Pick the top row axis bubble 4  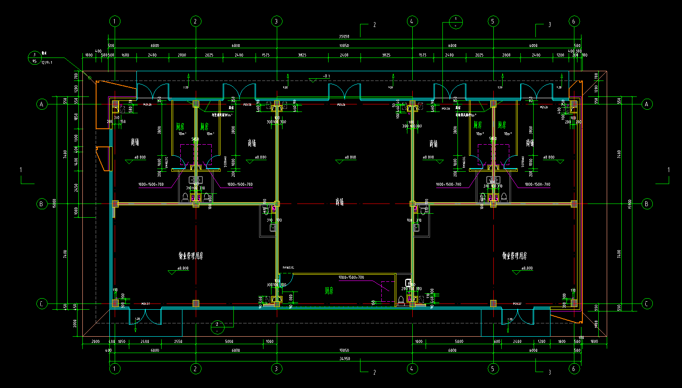(412, 21)
